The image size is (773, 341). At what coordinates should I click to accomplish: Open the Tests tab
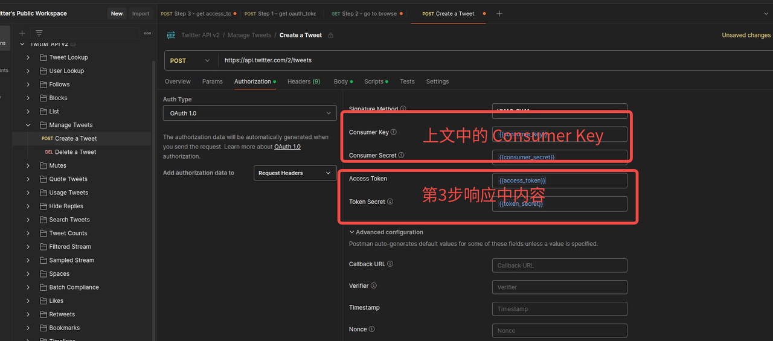pos(407,81)
